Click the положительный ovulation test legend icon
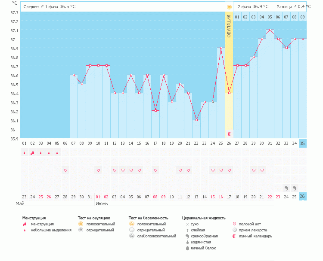 point(81,224)
